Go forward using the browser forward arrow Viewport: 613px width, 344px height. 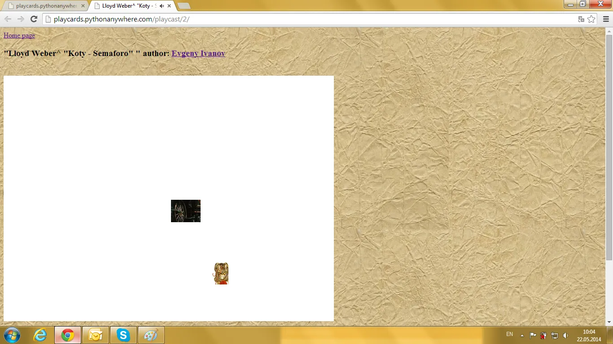pyautogui.click(x=21, y=19)
